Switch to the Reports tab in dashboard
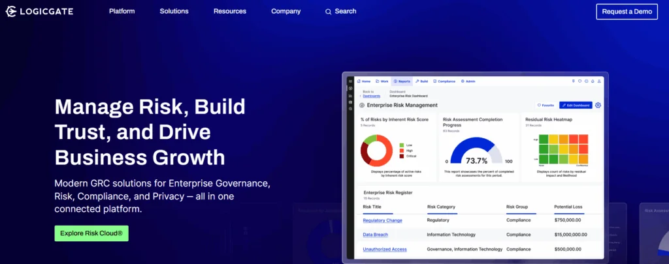 402,81
